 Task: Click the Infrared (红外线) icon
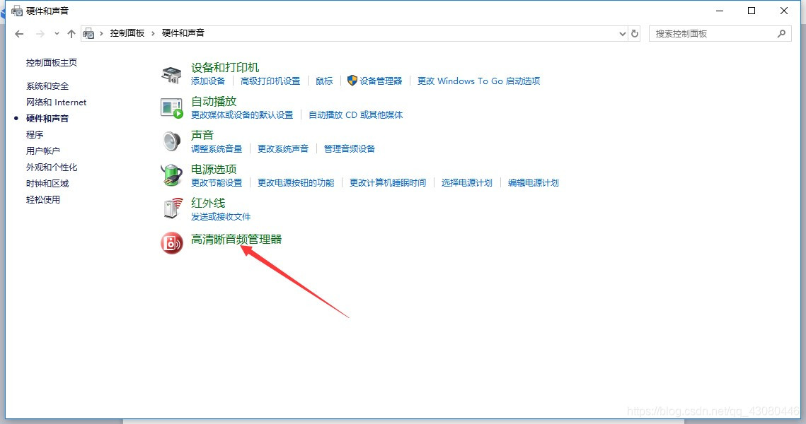[173, 208]
